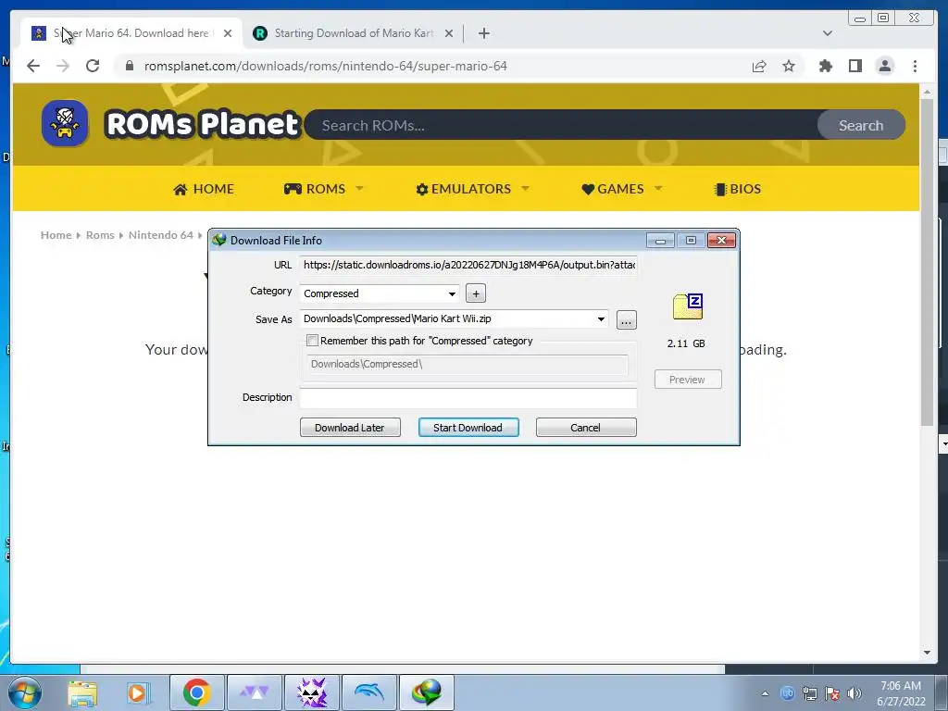This screenshot has width=948, height=711.
Task: Click the 2.11 GB file size text
Action: (686, 343)
